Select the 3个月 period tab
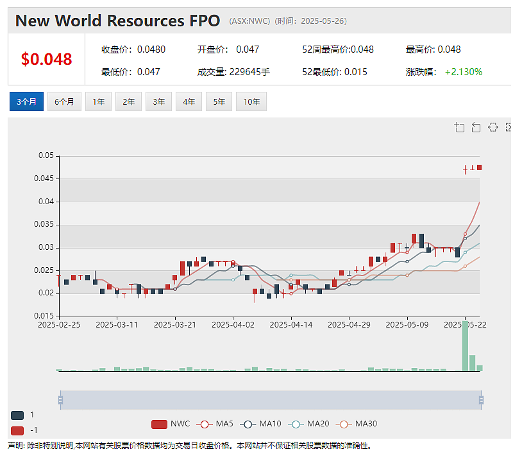This screenshot has width=522, height=463. coord(27,101)
